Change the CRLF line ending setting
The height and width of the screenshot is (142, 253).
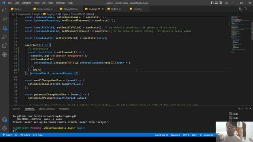point(194,135)
